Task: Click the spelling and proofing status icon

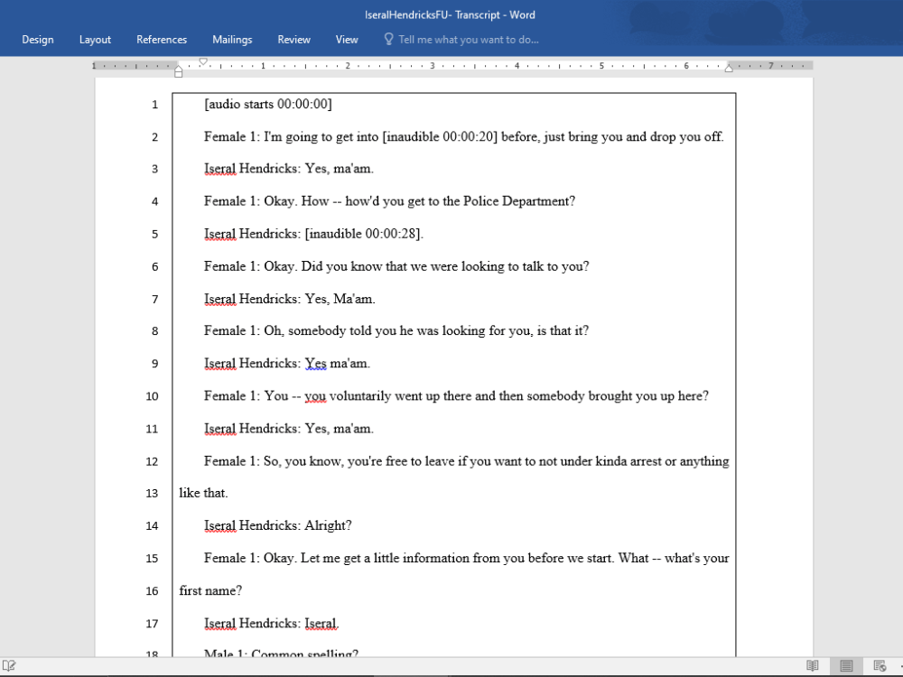Action: coord(9,666)
